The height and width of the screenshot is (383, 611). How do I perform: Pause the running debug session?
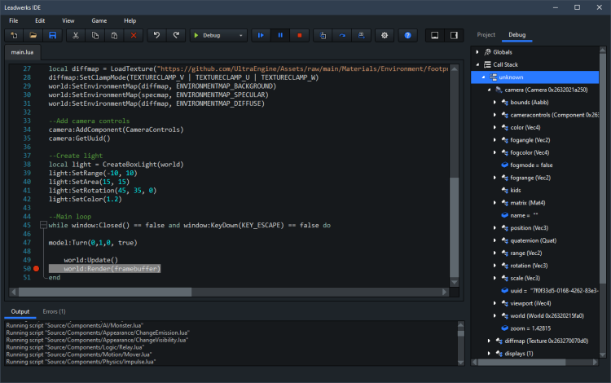[280, 36]
